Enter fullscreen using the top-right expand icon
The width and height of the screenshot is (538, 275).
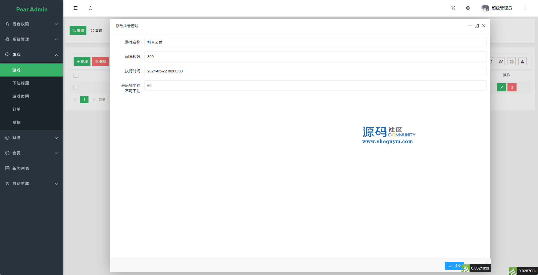[x=453, y=8]
